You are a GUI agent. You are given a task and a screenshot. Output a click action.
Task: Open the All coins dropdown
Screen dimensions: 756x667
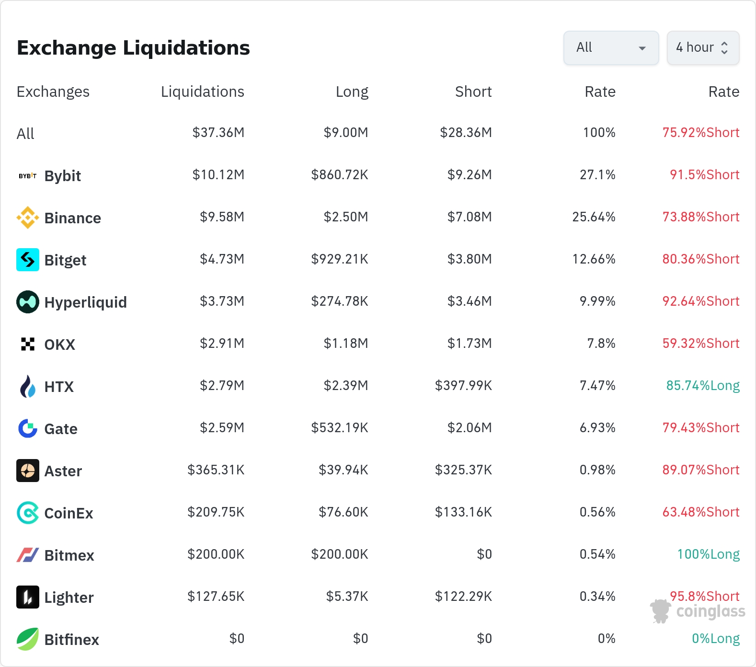point(611,48)
